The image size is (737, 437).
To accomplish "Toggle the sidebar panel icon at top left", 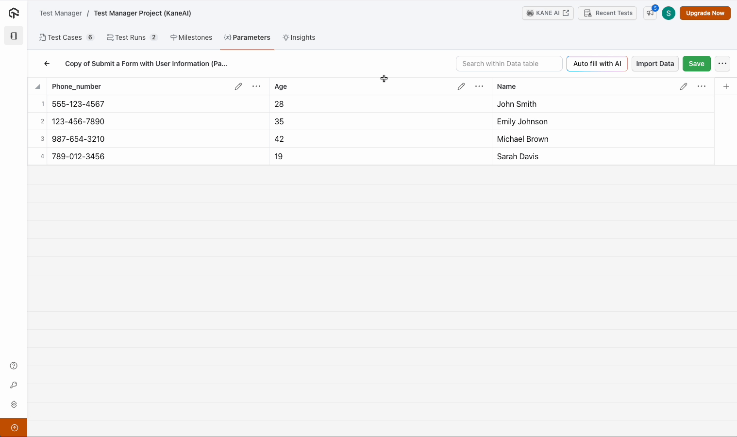I will [14, 36].
